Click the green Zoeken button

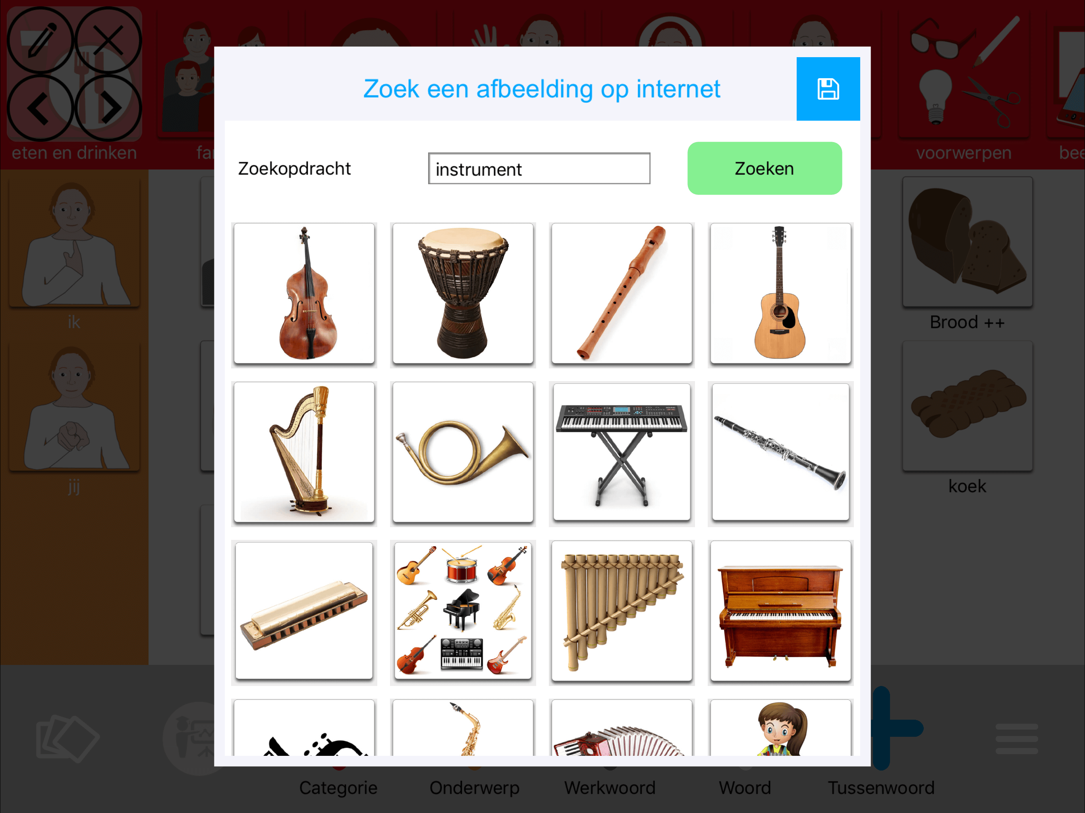click(764, 168)
